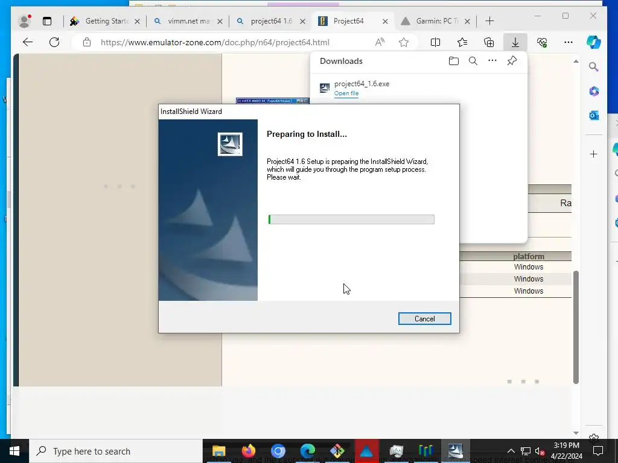Viewport: 618px width, 463px height.
Task: Open split screen view
Action: click(x=435, y=42)
